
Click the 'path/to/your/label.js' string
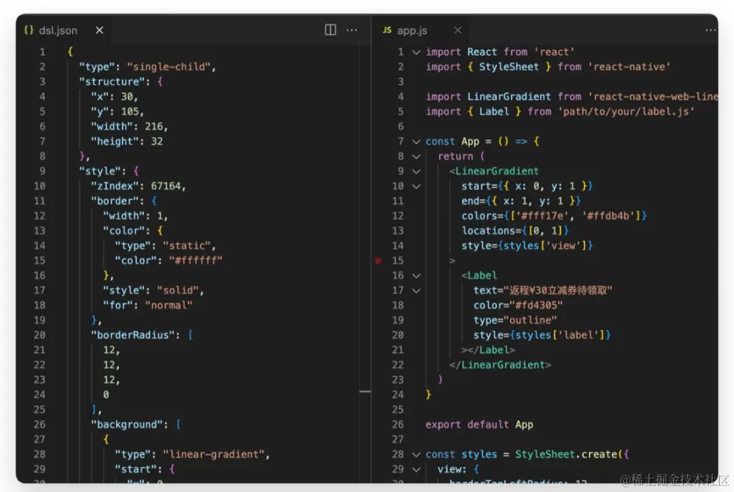625,112
